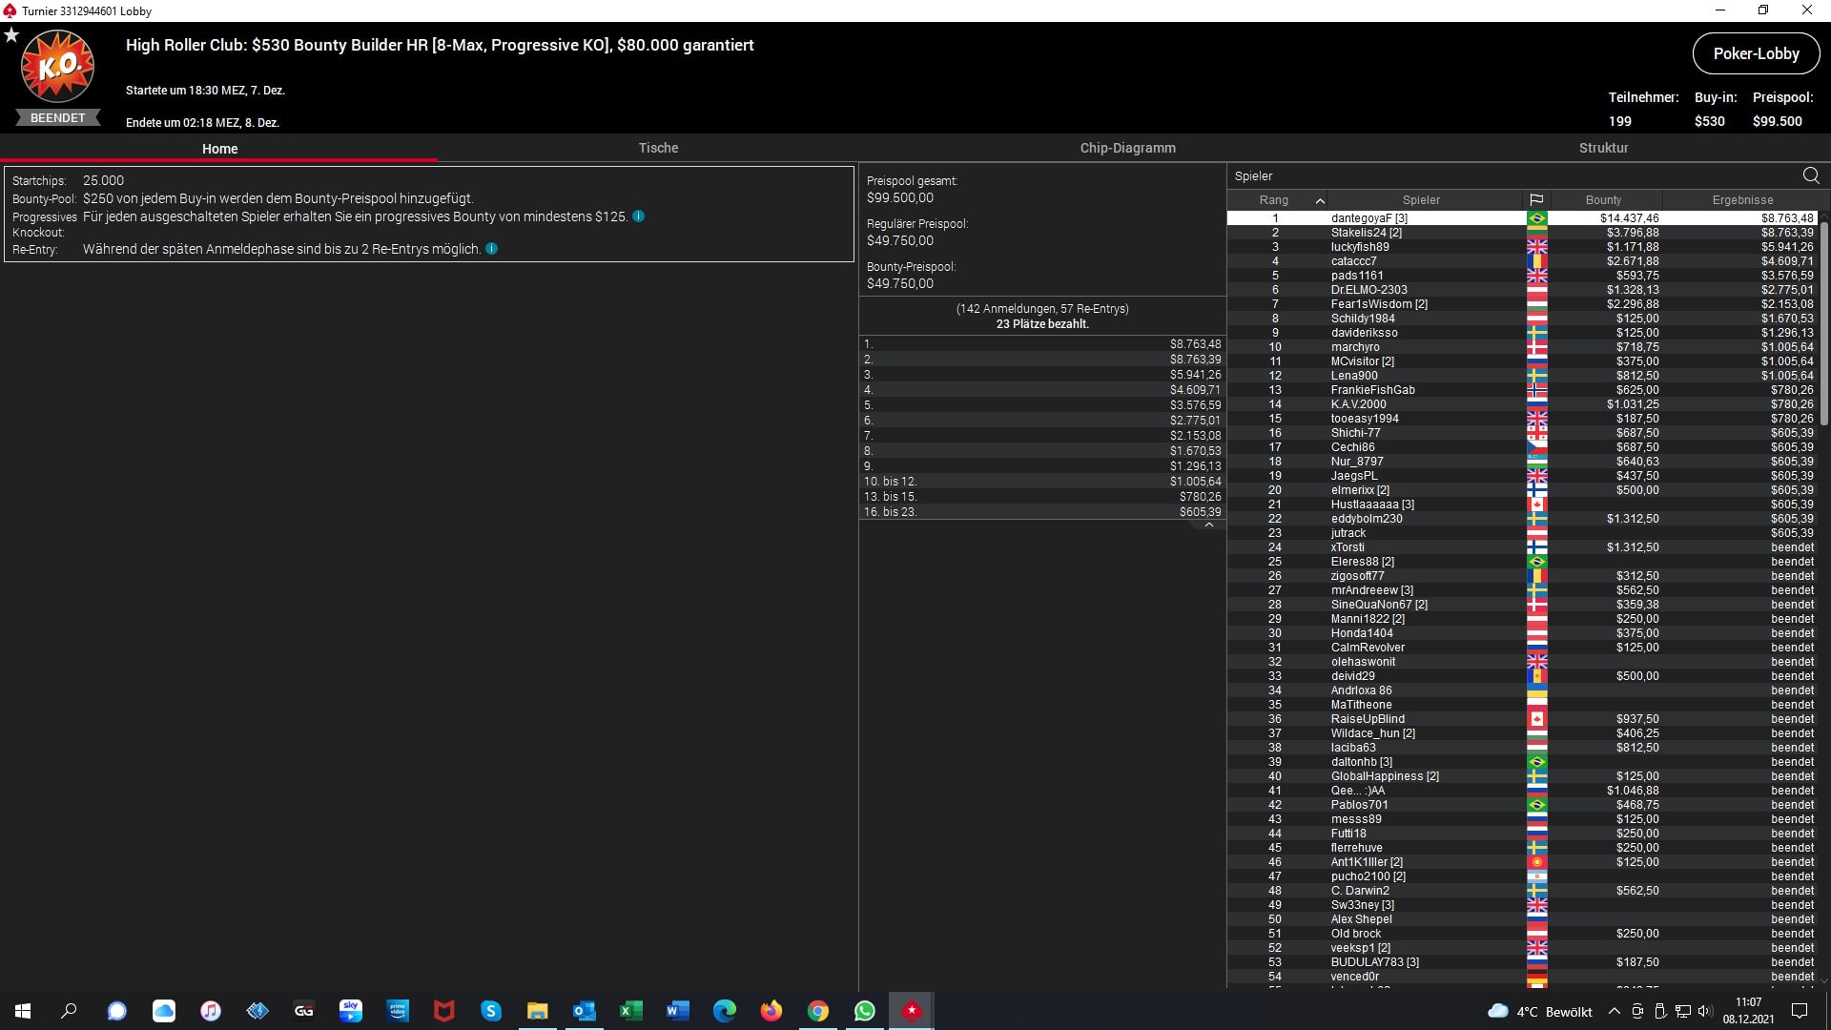Click the flag column header icon
Image resolution: width=1831 pixels, height=1030 pixels.
click(1536, 200)
